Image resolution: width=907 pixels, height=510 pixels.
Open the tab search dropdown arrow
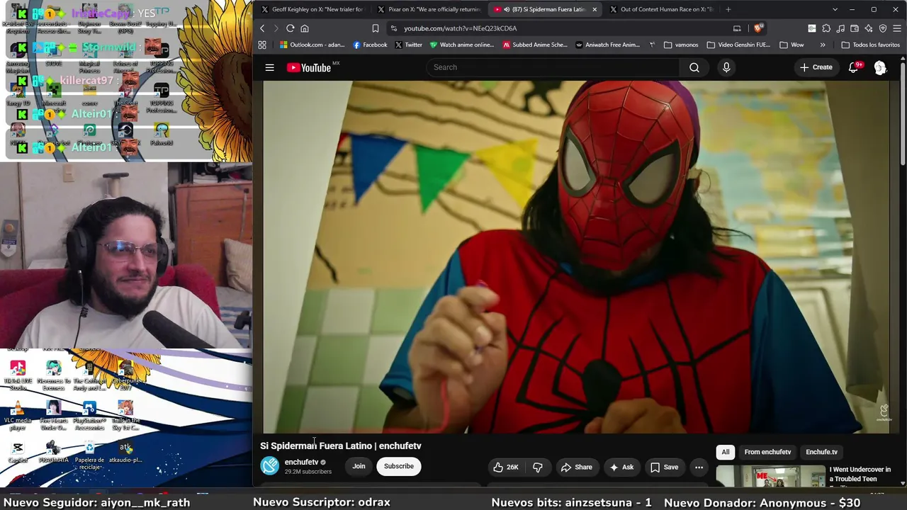[835, 9]
